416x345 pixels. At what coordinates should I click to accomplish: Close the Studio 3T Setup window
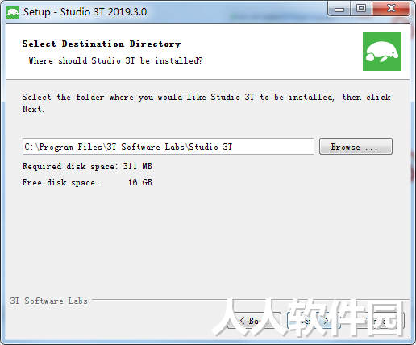coord(391,9)
